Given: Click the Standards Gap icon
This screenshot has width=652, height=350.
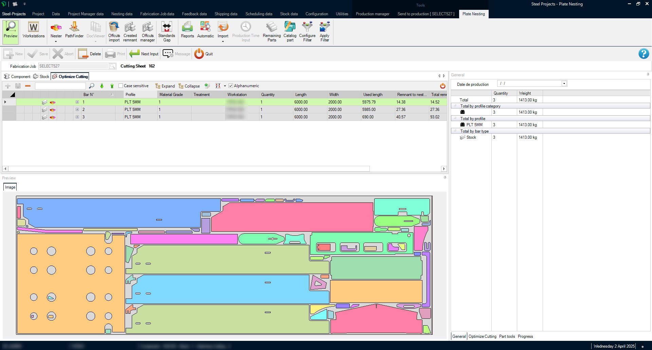Looking at the screenshot, I should [166, 31].
